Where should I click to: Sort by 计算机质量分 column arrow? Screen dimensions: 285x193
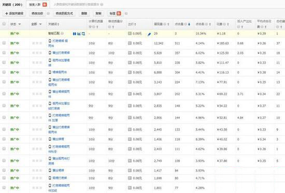[97, 27]
